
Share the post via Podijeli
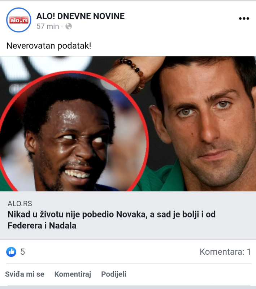[x=114, y=274]
